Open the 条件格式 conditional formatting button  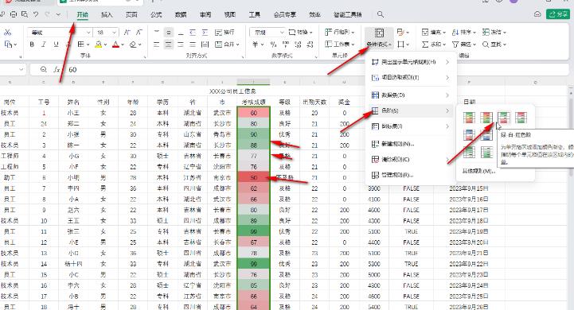(x=379, y=38)
